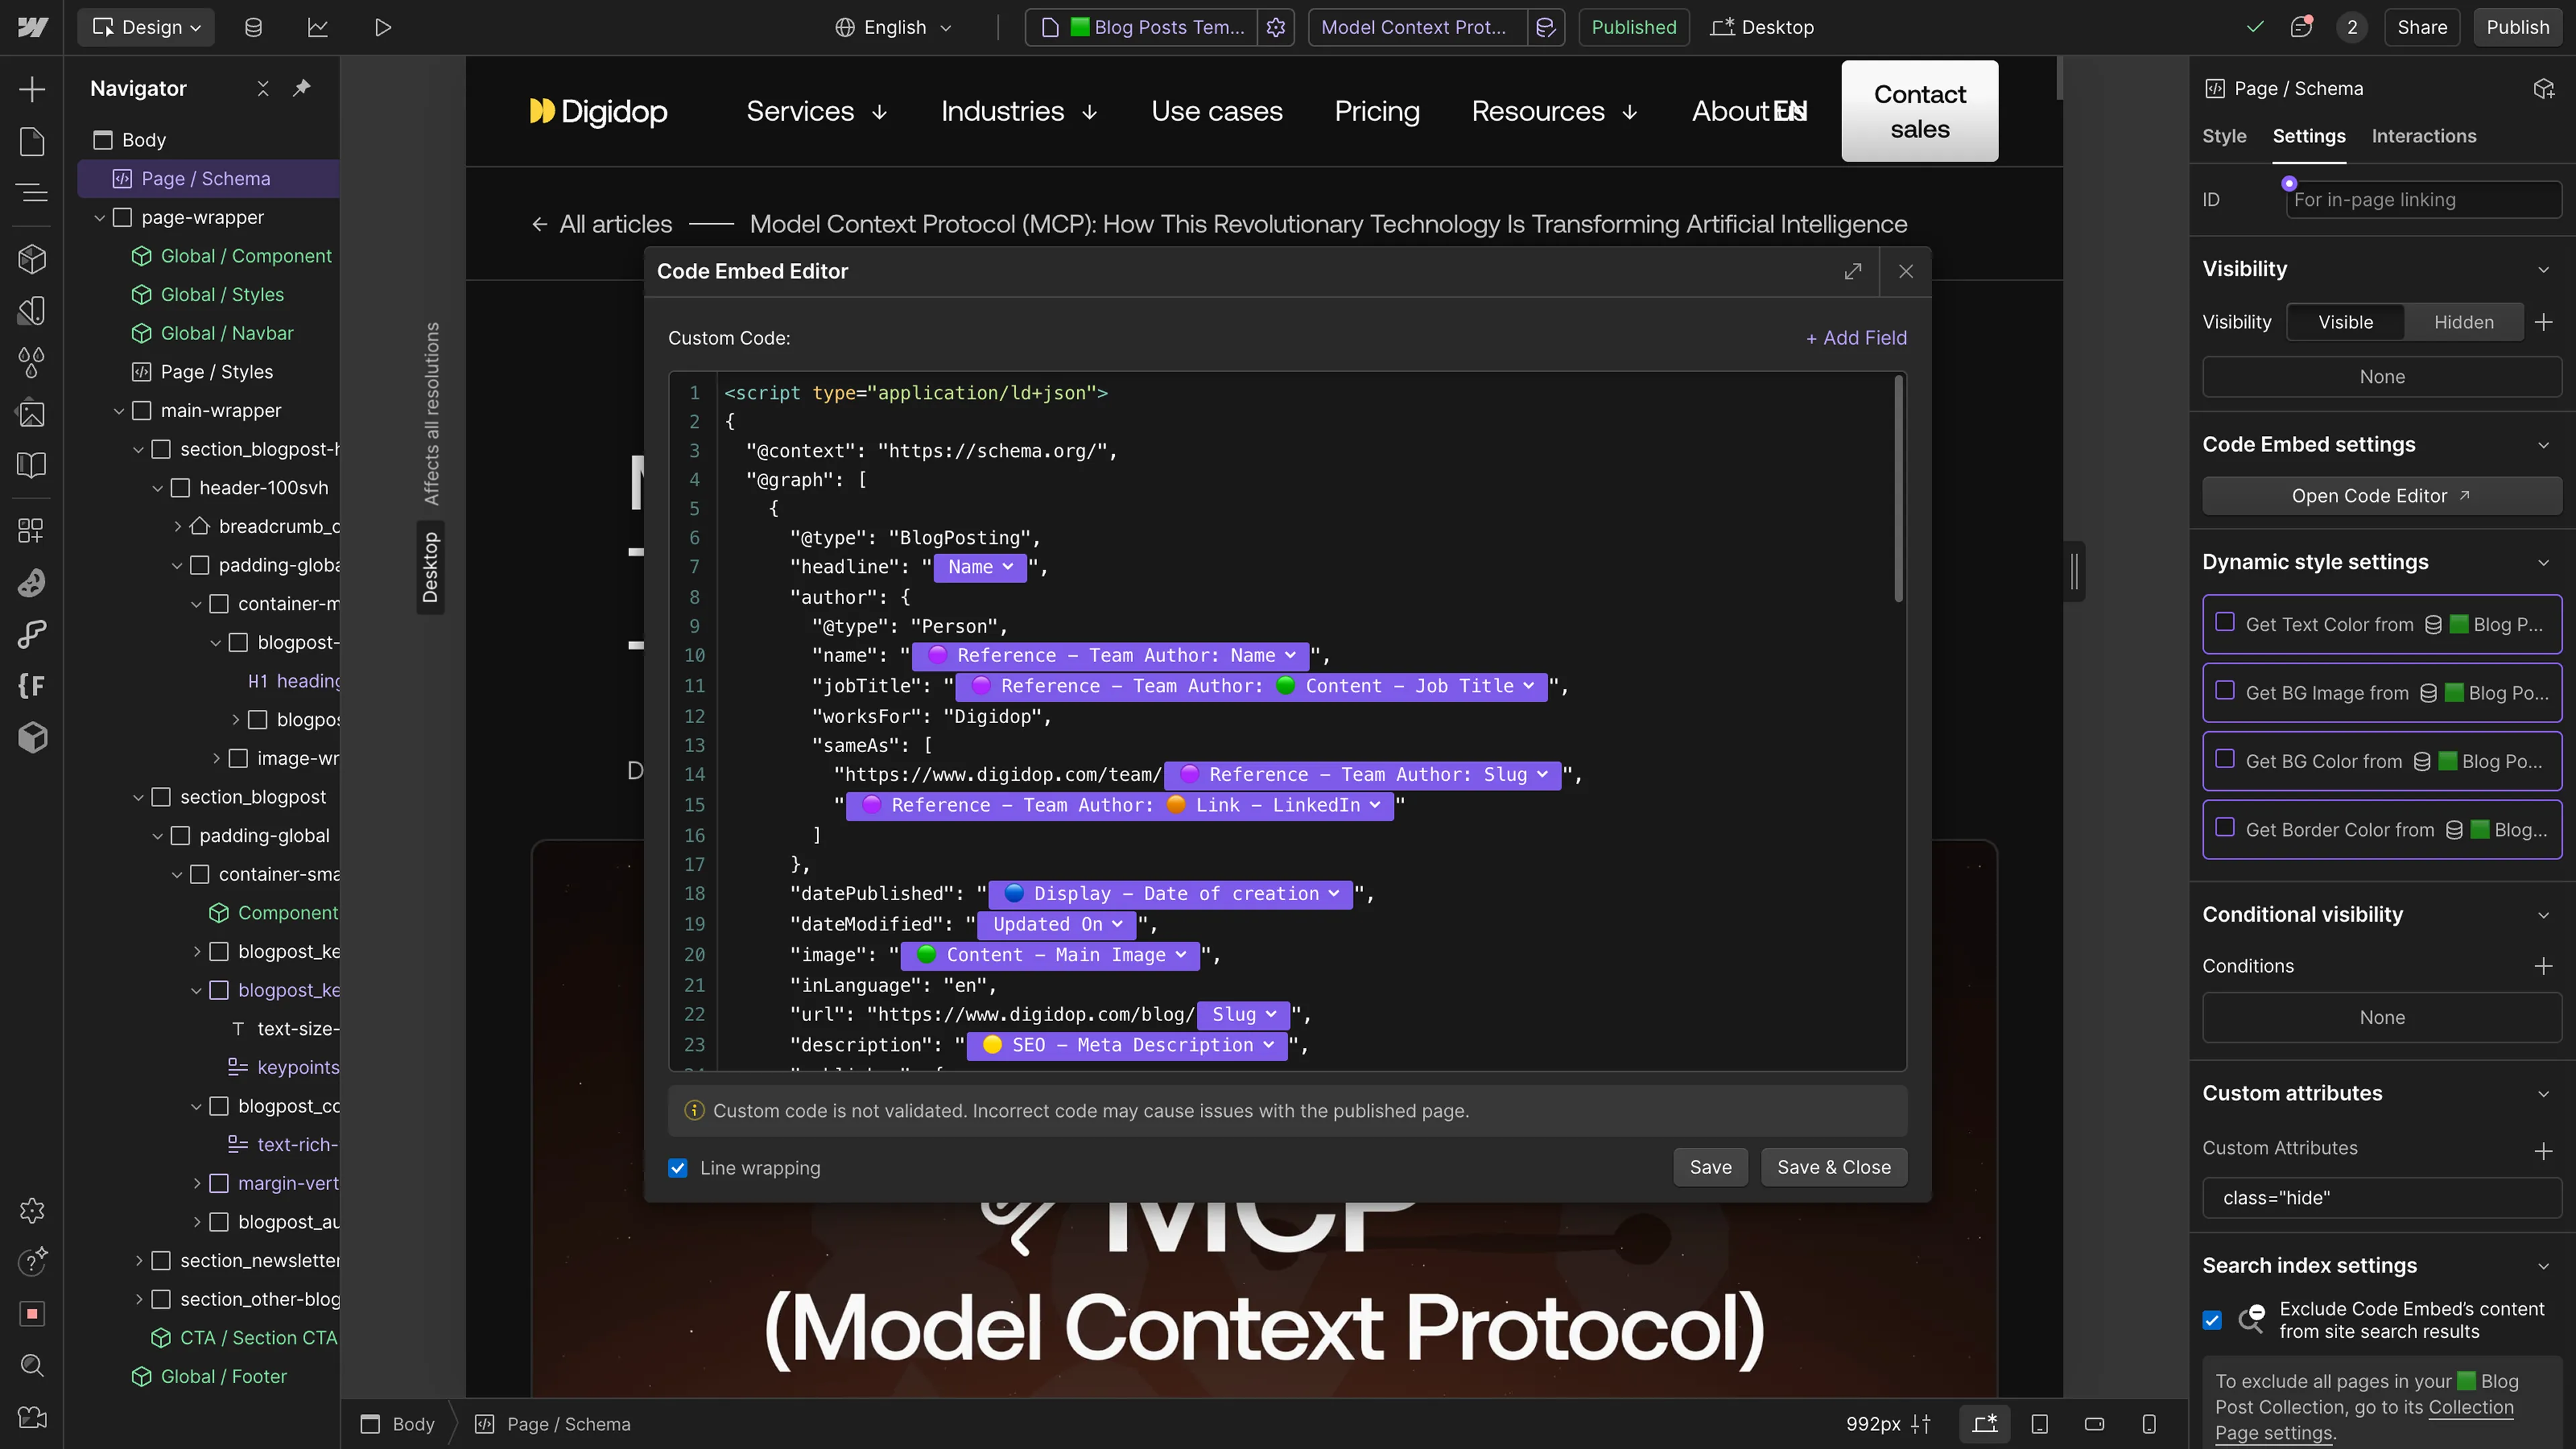Close the Code Embed Editor dialog
This screenshot has width=2576, height=1449.
[1906, 271]
